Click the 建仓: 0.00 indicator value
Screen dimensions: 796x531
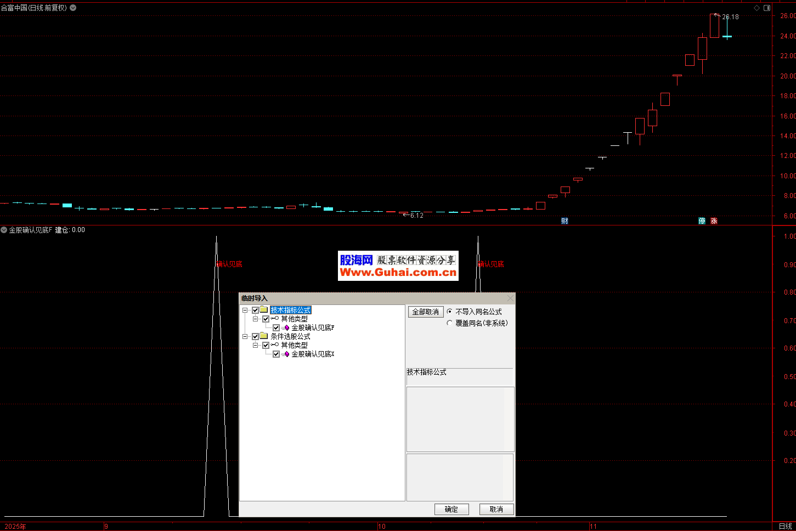tap(70, 230)
